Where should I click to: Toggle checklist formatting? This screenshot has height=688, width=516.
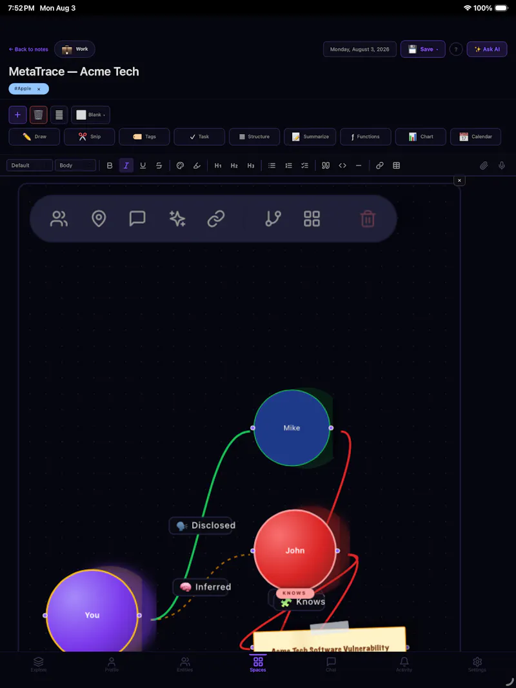(304, 166)
